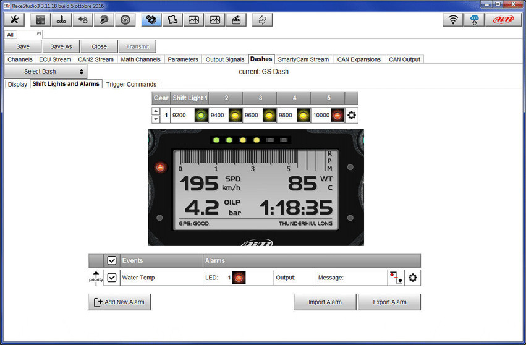Image resolution: width=526 pixels, height=345 pixels.
Task: Open Water Temp alarm settings gear
Action: (413, 278)
